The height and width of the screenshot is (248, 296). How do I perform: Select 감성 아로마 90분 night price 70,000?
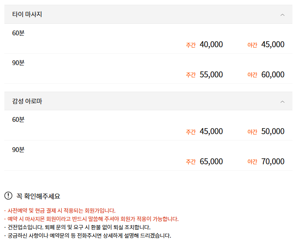273,161
